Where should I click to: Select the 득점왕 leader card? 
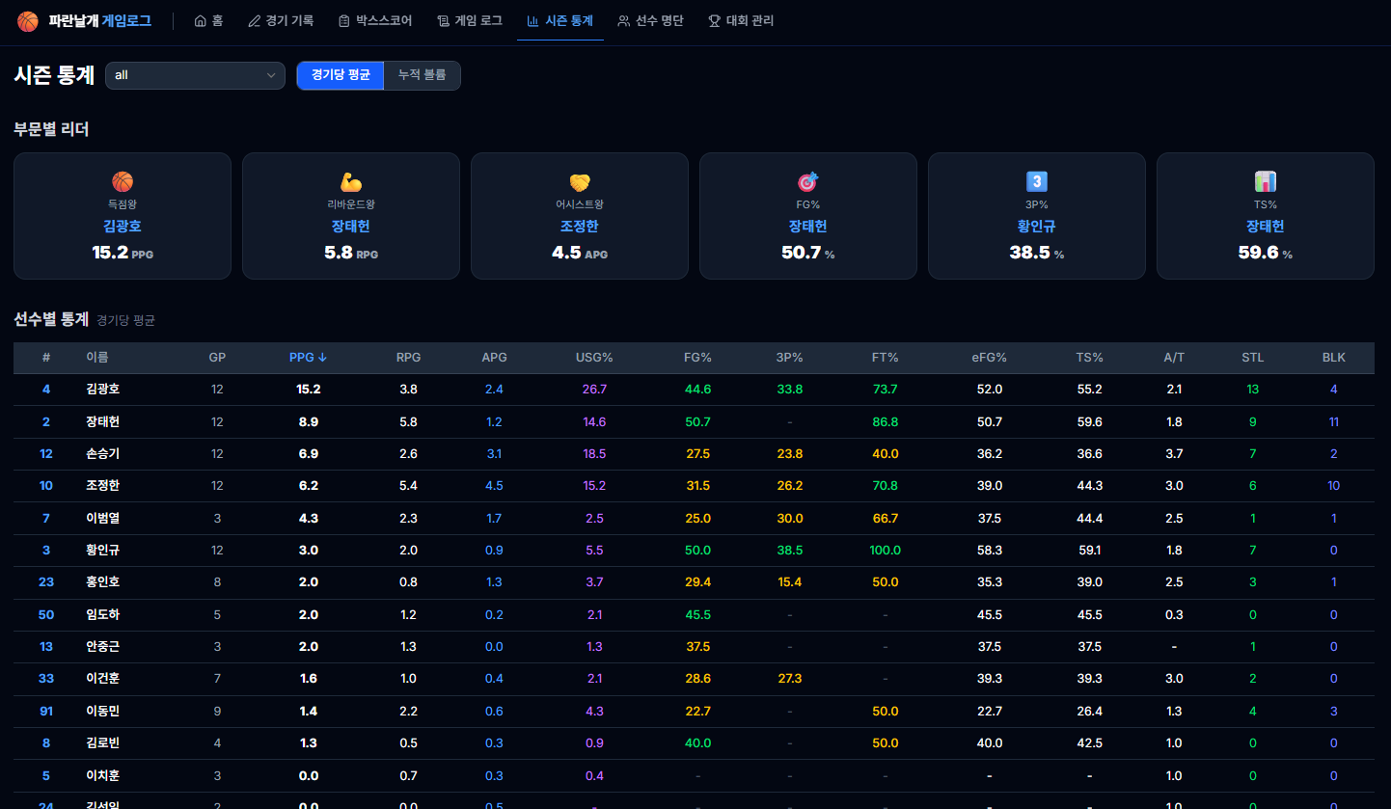tap(123, 216)
